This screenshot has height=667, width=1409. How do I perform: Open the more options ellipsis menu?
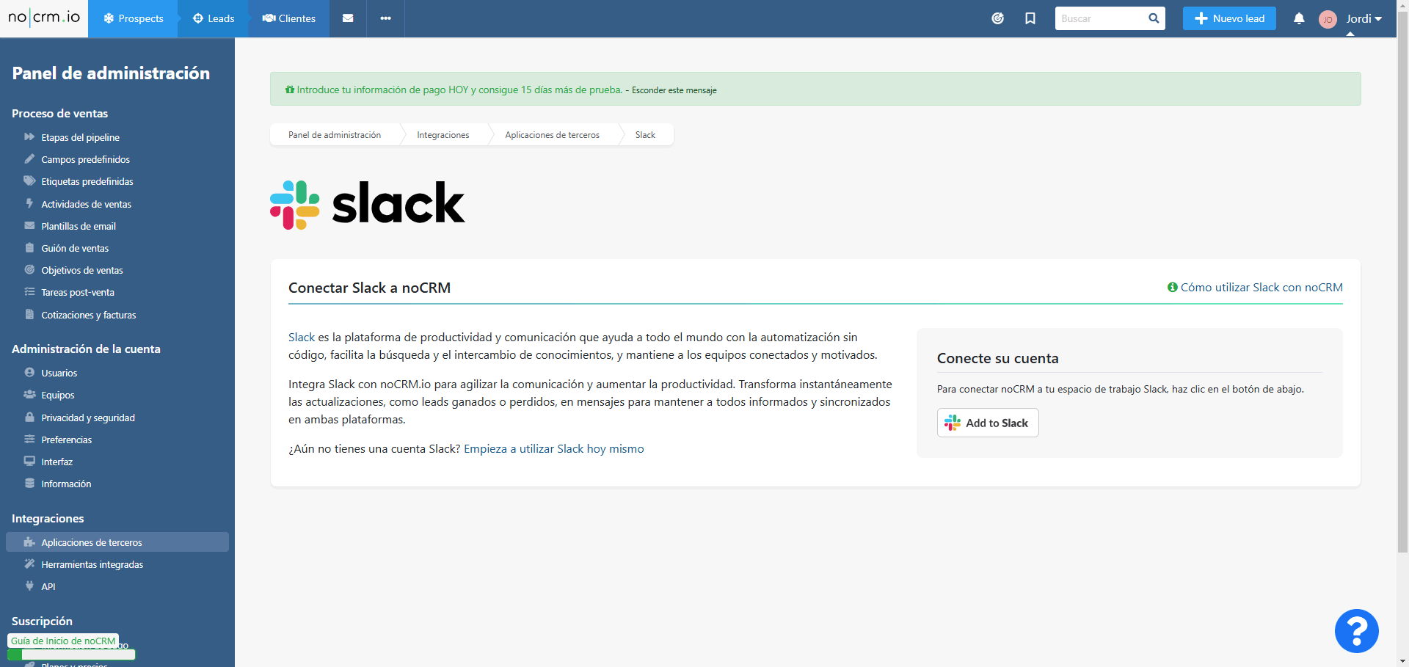[x=385, y=18]
